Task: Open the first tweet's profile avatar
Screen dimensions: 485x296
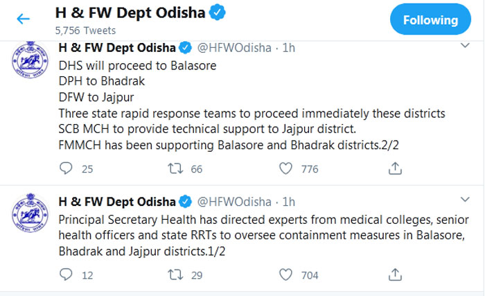Action: point(30,60)
